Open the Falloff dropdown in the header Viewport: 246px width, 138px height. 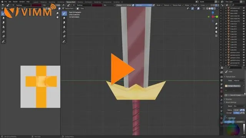pos(196,5)
